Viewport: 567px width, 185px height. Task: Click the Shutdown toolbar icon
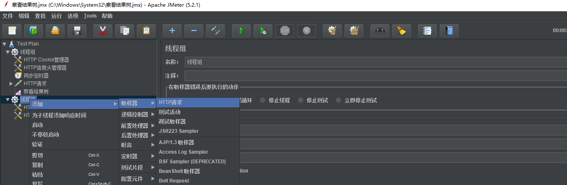(x=306, y=30)
